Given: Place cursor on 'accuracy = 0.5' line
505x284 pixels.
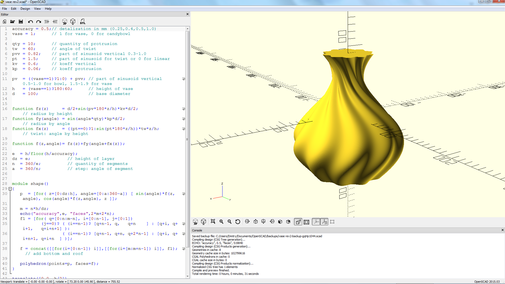Looking at the screenshot, I should coord(84,29).
